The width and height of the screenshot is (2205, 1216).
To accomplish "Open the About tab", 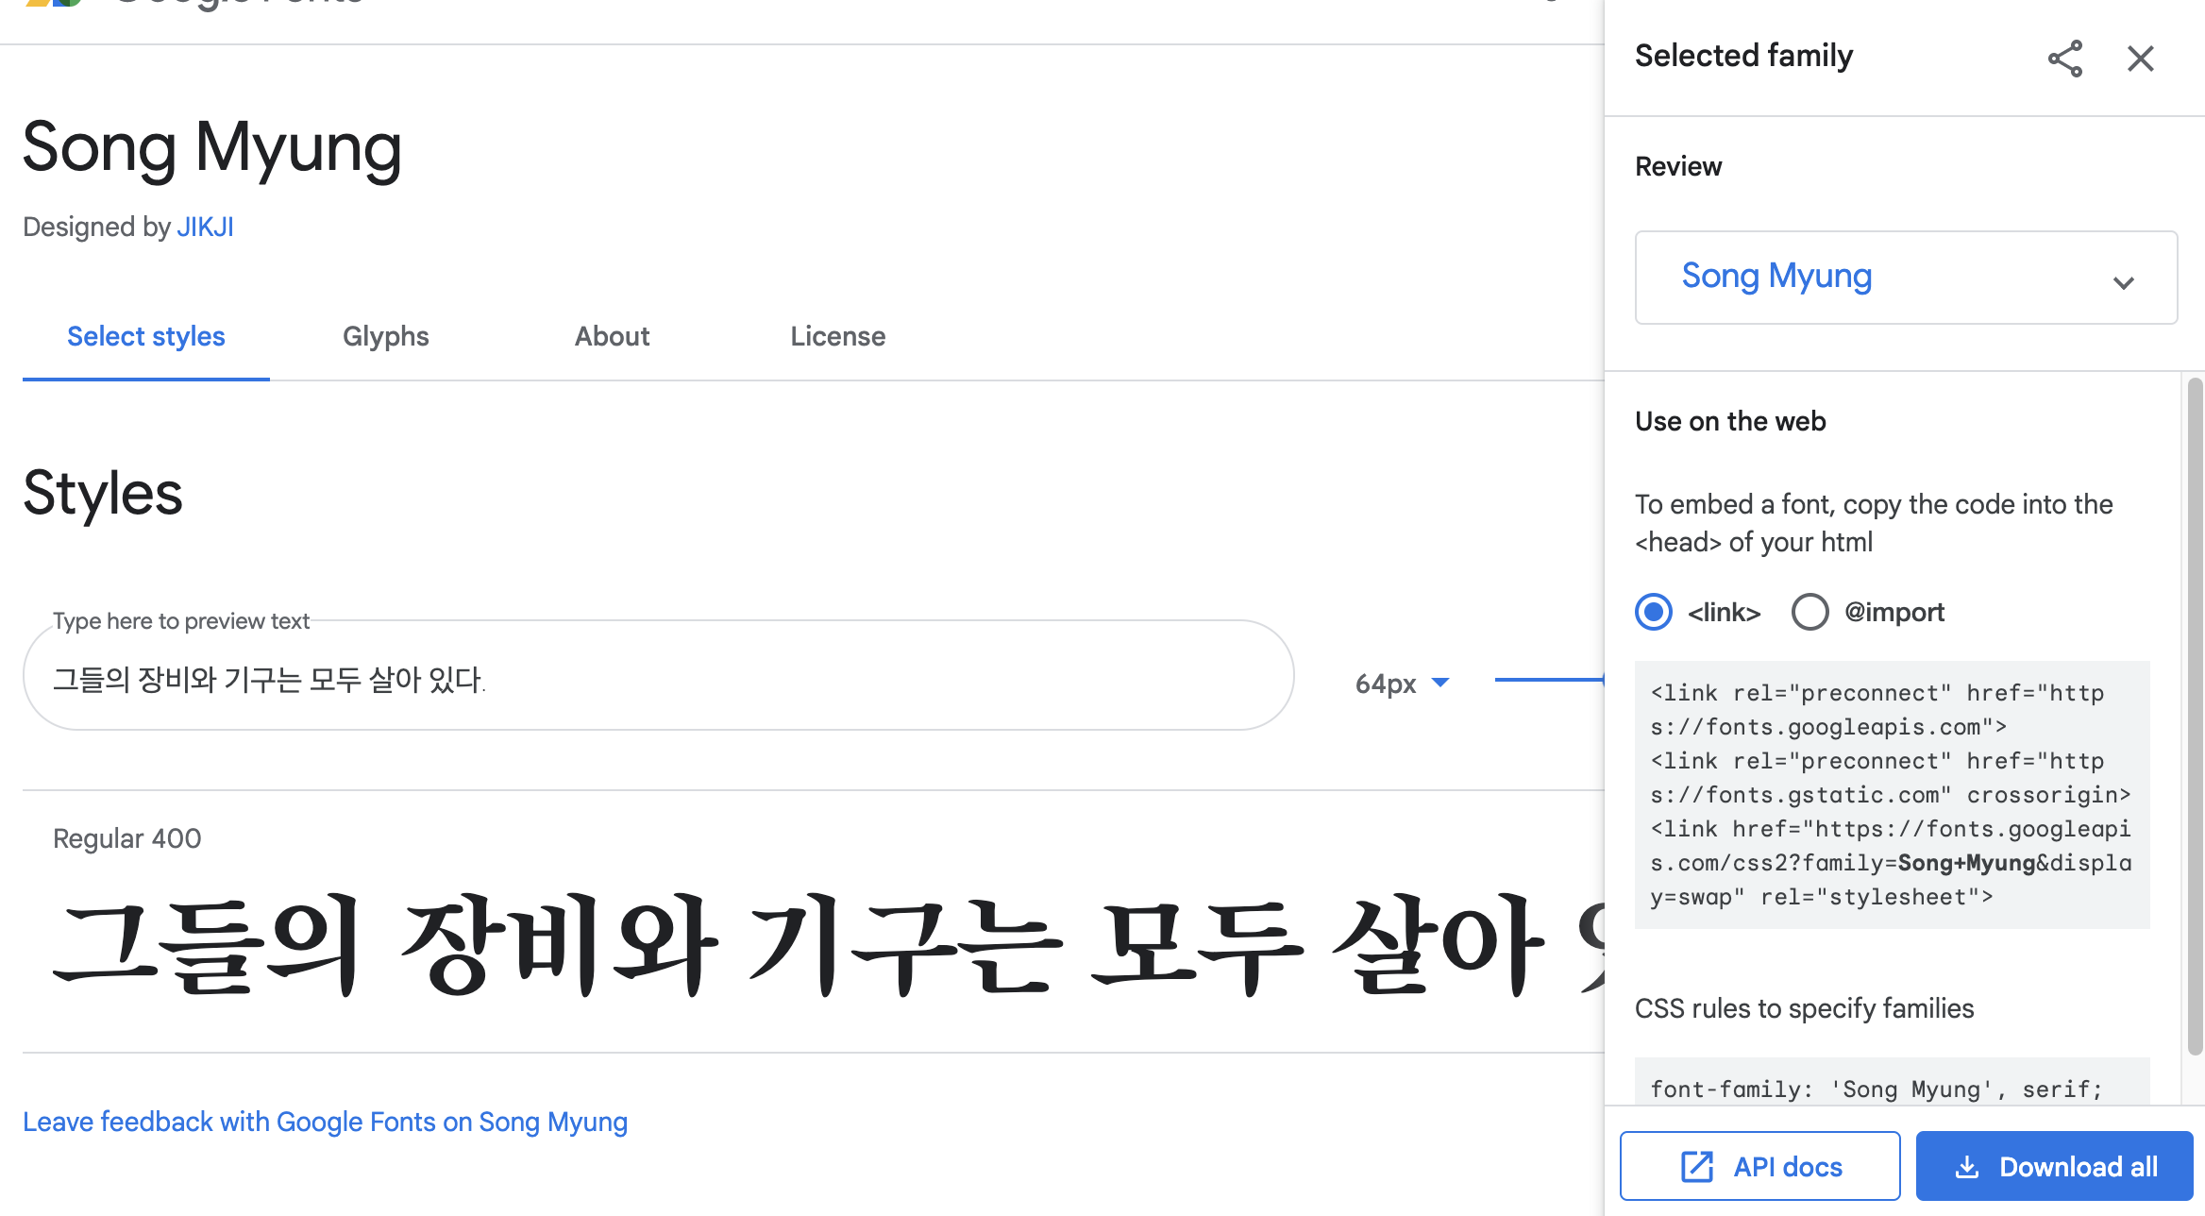I will [x=613, y=336].
